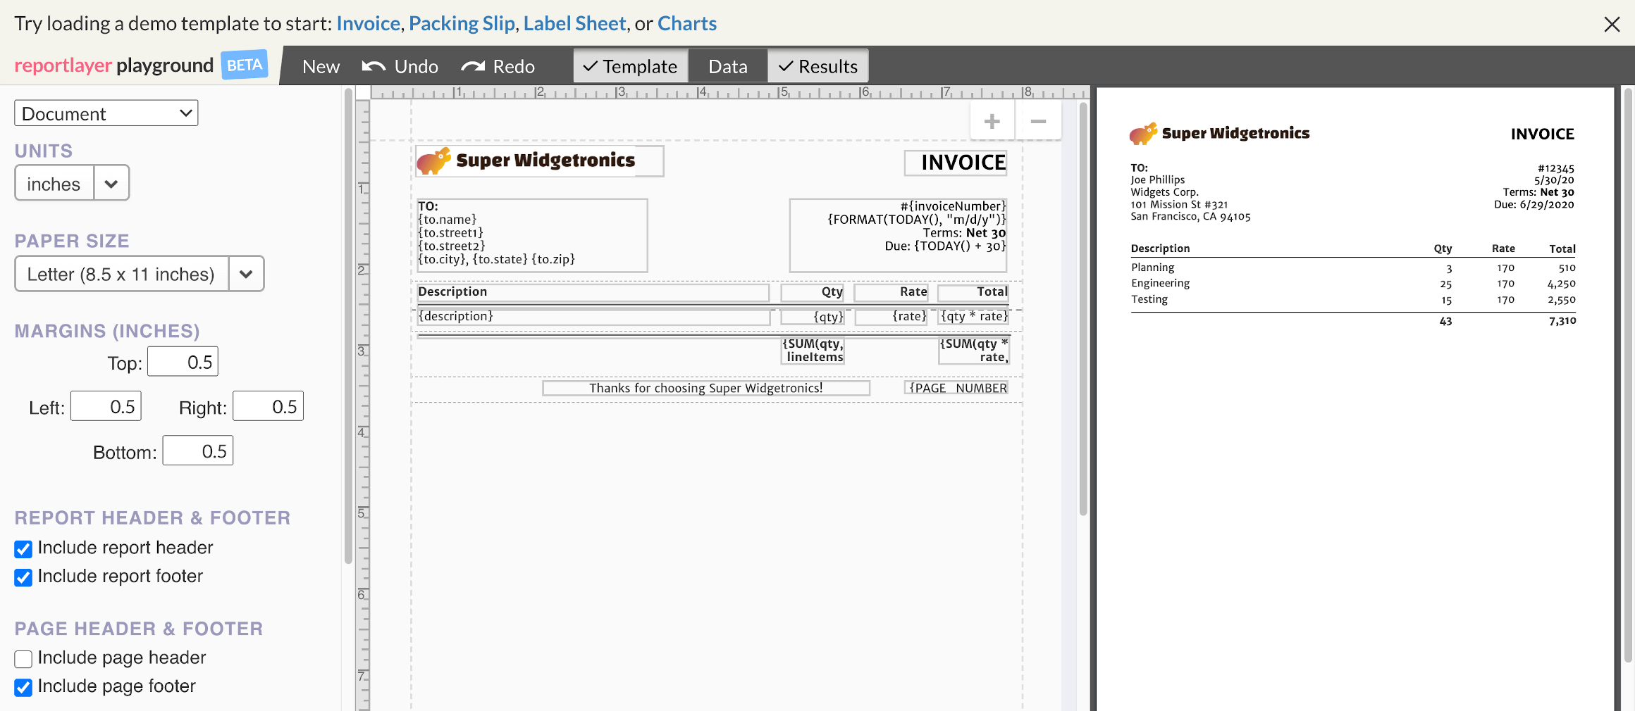The width and height of the screenshot is (1635, 711).
Task: Close the demo template banner
Action: pos(1612,24)
